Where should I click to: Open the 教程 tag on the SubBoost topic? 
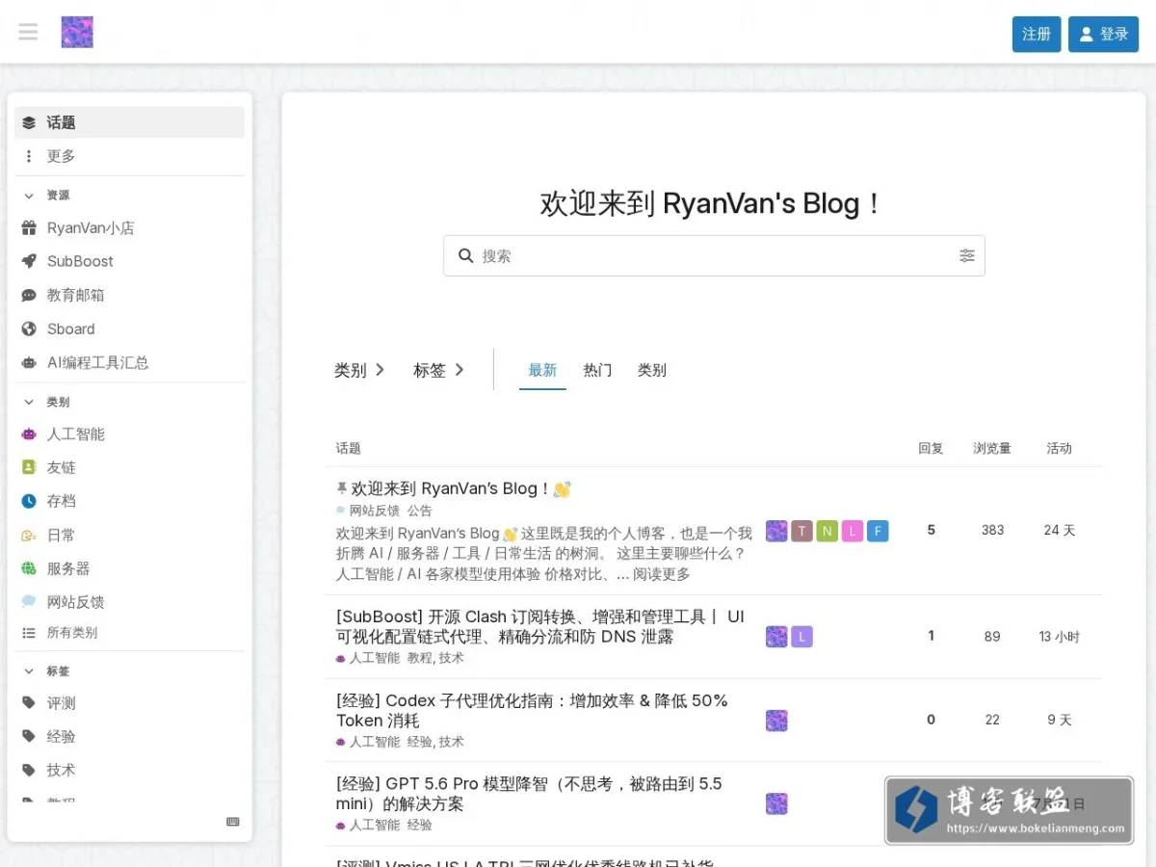(420, 658)
